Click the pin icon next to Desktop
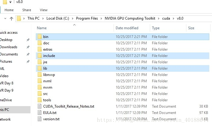212x126 pixels. pyautogui.click(x=28, y=40)
